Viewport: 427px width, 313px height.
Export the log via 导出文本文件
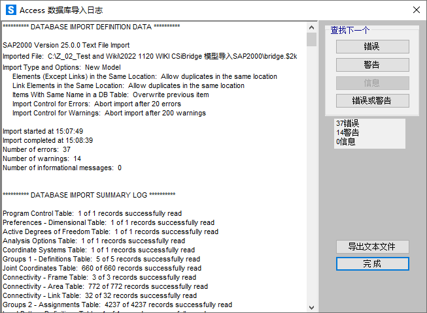372,246
